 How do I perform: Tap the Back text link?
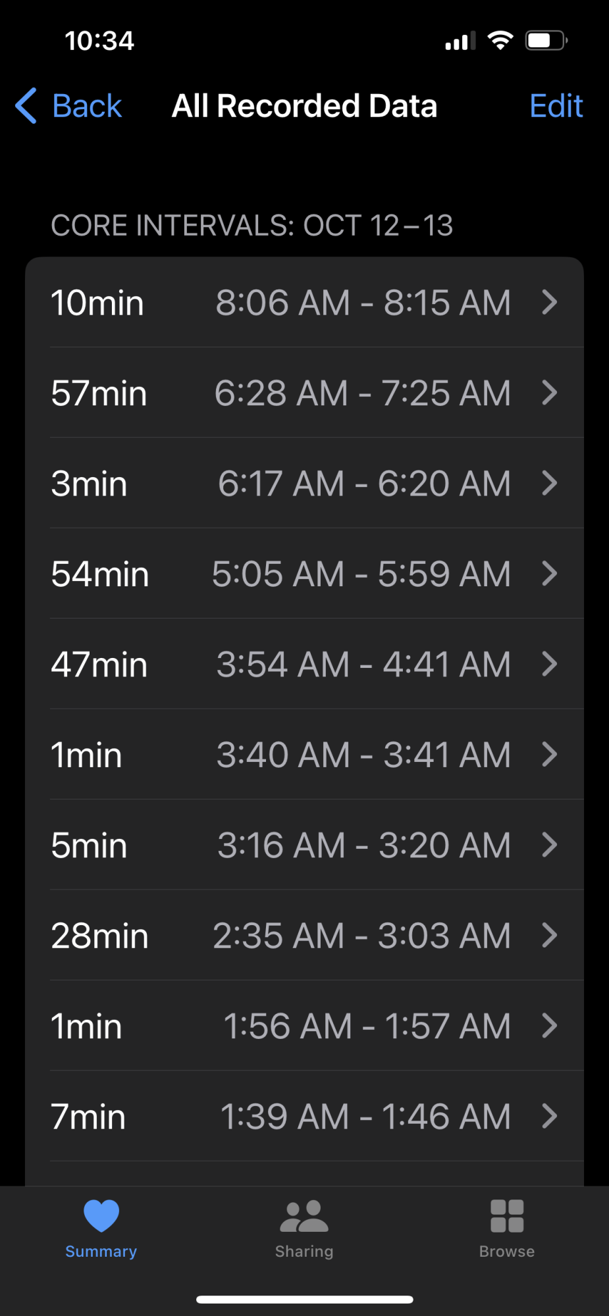tap(87, 106)
